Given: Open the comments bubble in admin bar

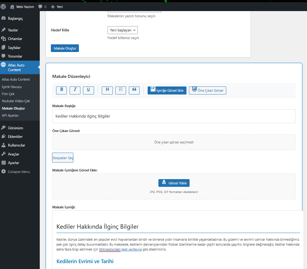Looking at the screenshot, I should coord(42,6).
